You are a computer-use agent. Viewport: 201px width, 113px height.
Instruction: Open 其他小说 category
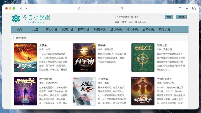coord(164,29)
